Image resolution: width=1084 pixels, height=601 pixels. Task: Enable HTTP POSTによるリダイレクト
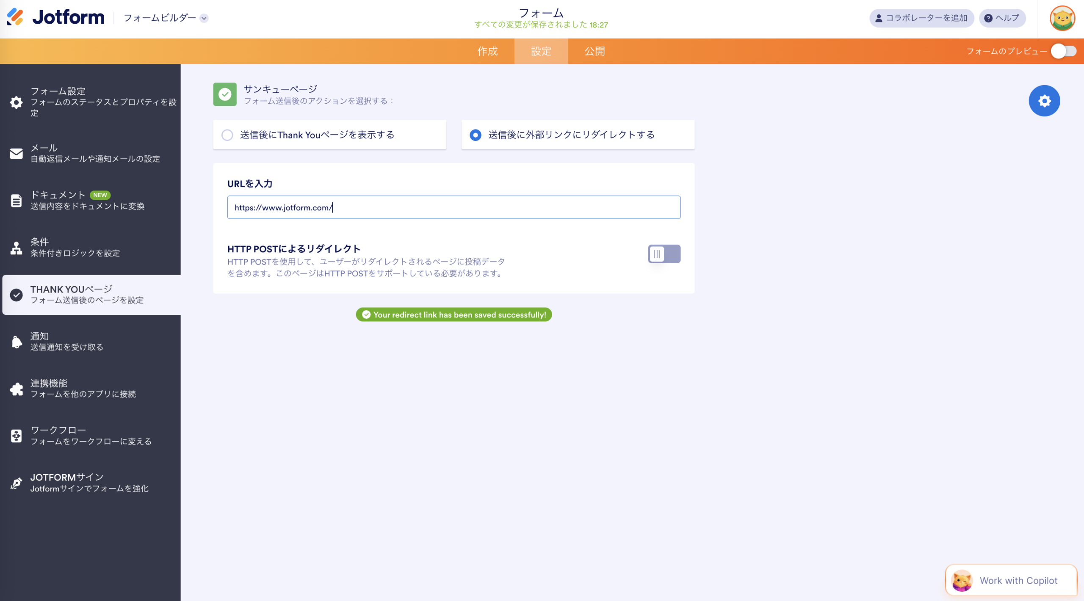[664, 254]
